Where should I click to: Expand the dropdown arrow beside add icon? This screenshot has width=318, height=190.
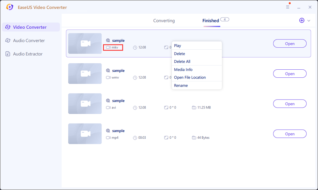pos(309,21)
